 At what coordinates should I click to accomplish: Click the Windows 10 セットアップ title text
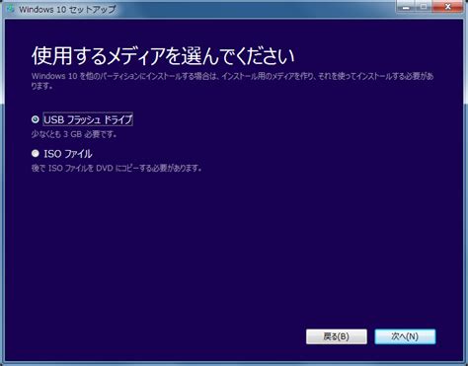pyautogui.click(x=67, y=9)
